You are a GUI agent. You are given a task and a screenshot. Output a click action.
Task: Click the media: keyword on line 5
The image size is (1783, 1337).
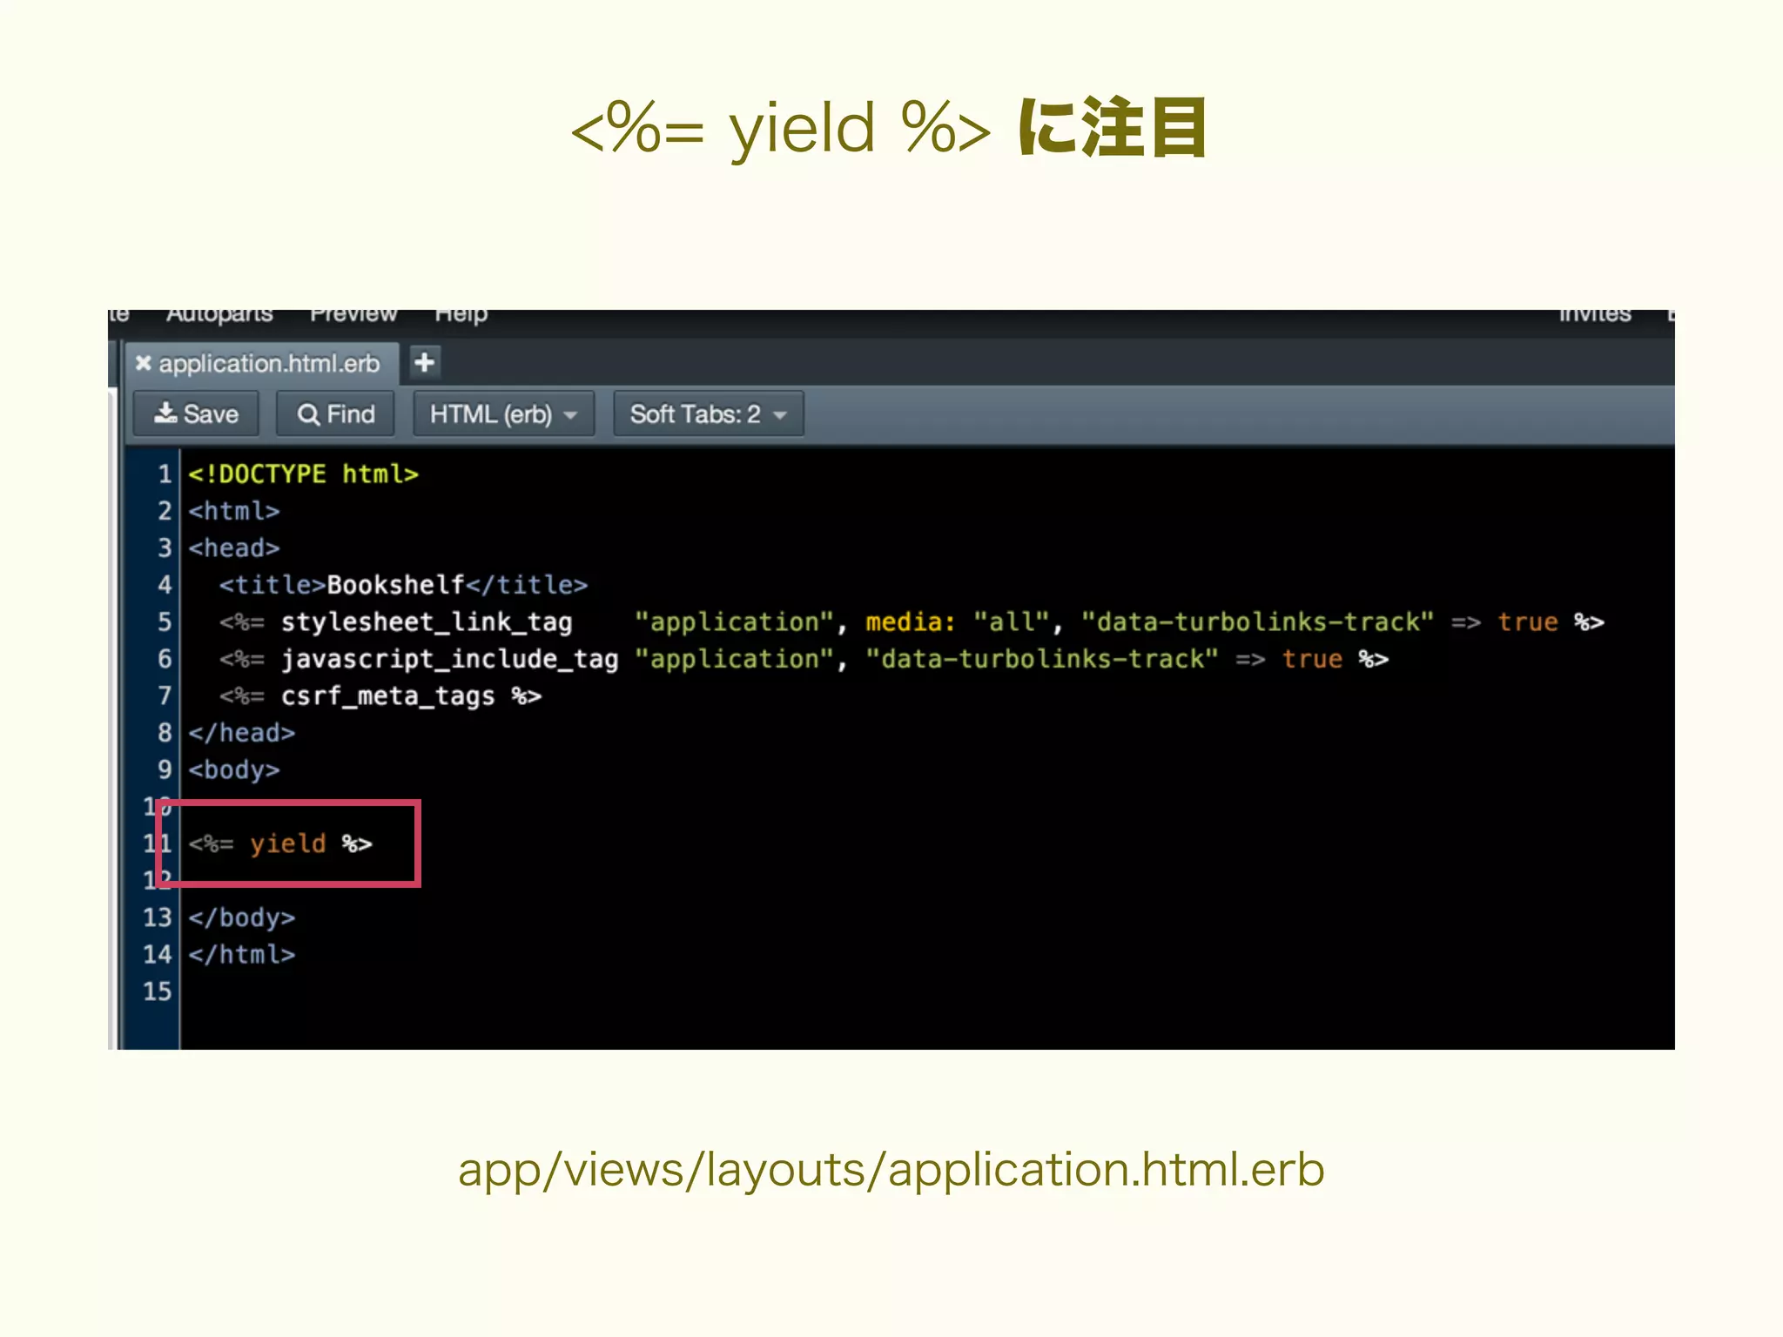pyautogui.click(x=911, y=622)
